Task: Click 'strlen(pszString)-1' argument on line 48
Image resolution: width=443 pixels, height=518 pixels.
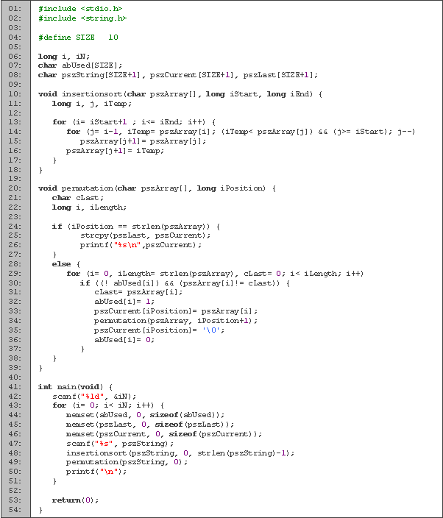Action: point(242,453)
